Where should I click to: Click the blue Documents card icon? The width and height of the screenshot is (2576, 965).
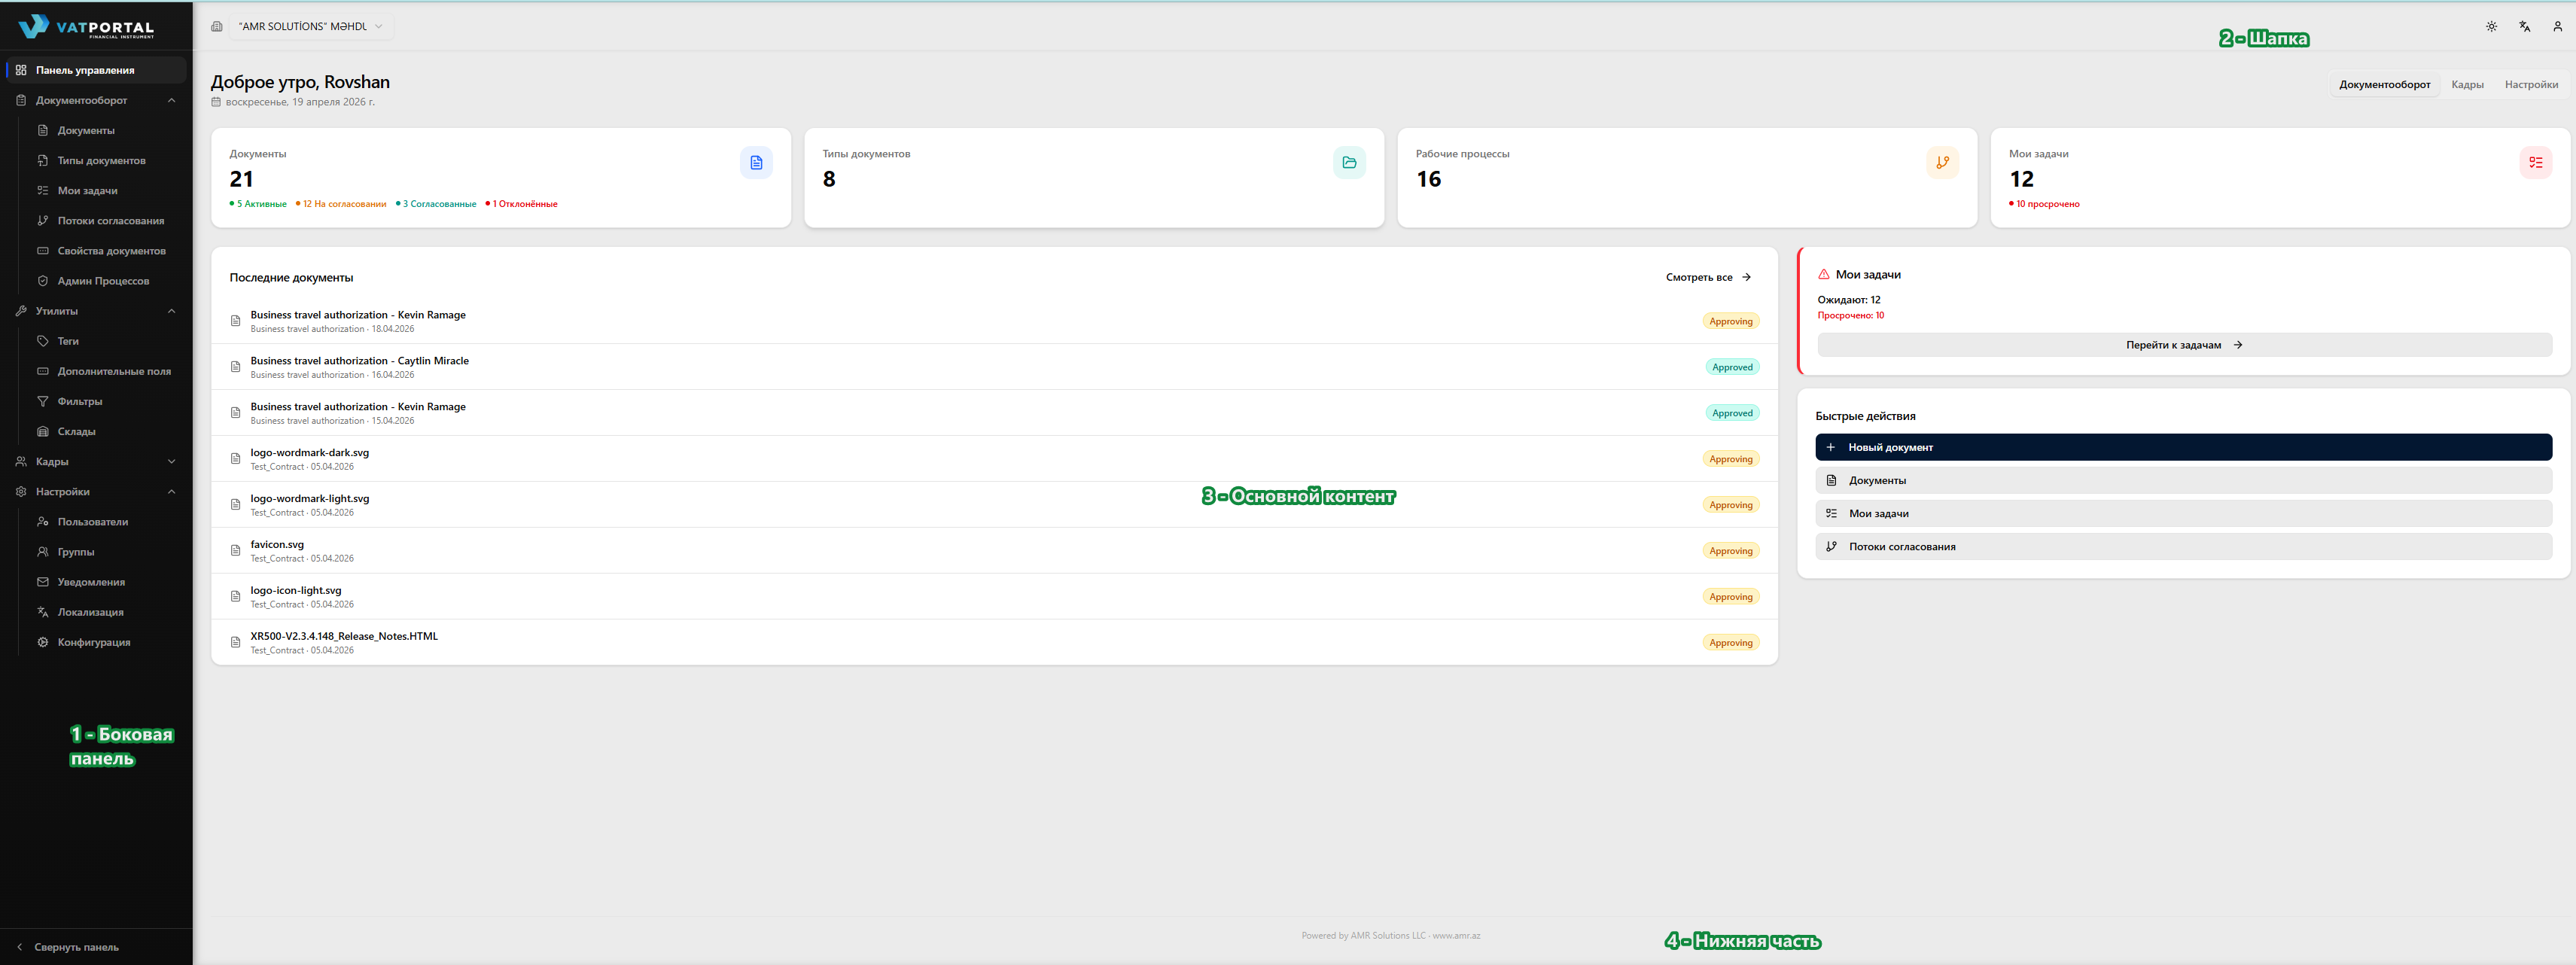[x=756, y=163]
